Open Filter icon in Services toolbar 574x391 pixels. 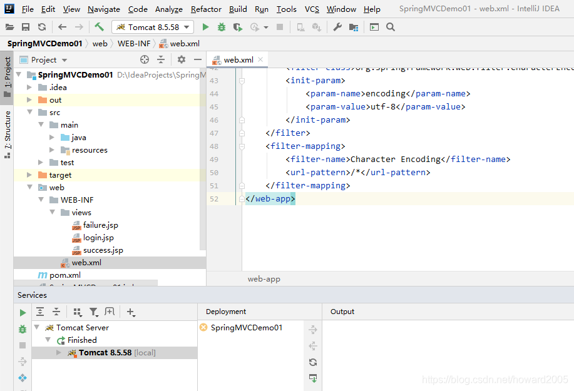94,312
